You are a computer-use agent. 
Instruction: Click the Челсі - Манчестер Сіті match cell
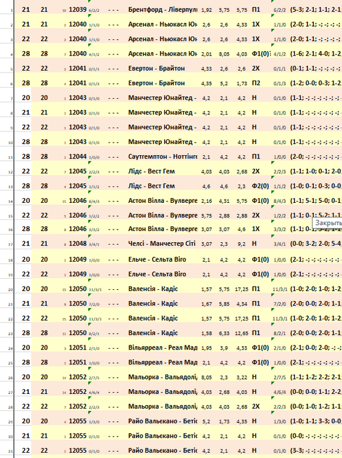[162, 243]
